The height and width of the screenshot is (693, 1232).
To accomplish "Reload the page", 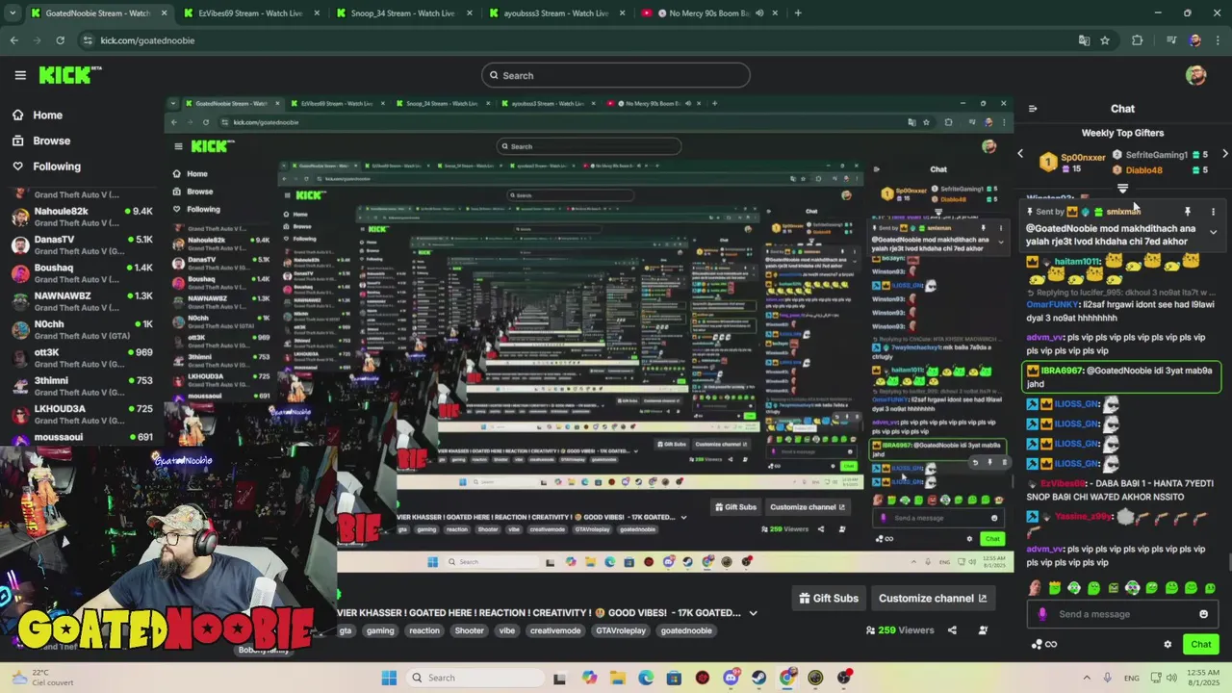I will click(60, 40).
